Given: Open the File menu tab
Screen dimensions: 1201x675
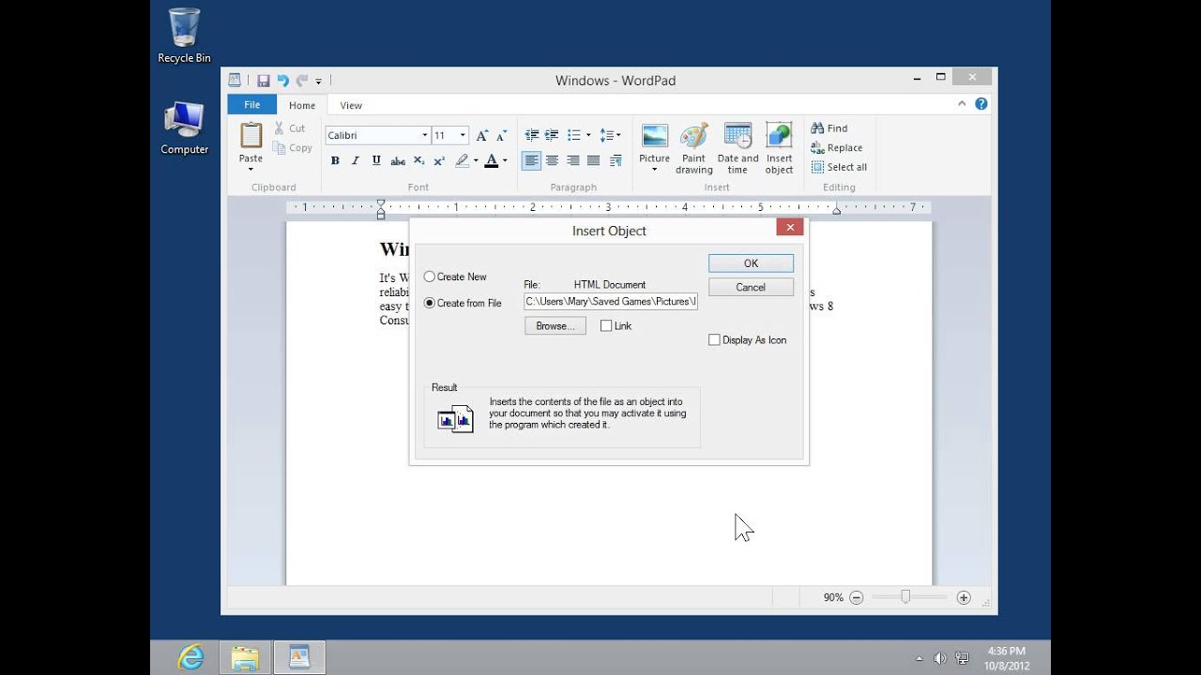Looking at the screenshot, I should click(x=251, y=105).
